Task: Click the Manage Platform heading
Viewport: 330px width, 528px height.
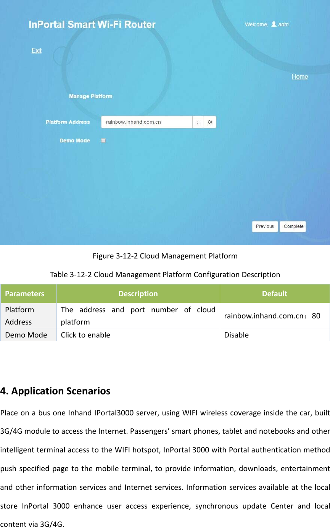Action: [x=90, y=96]
